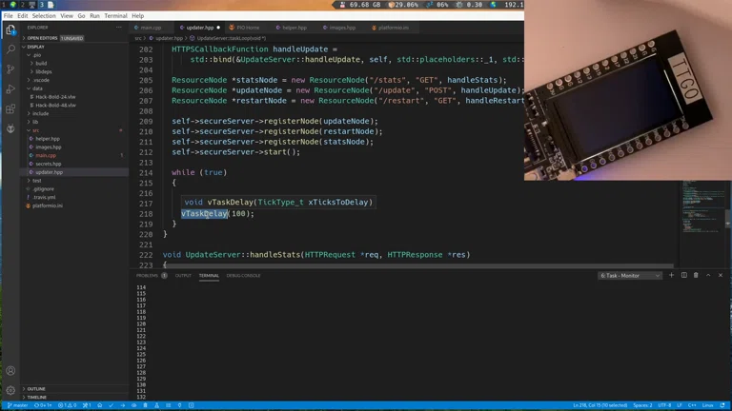The image size is (732, 411).
Task: Open the Manage gear icon
Action: point(10,390)
